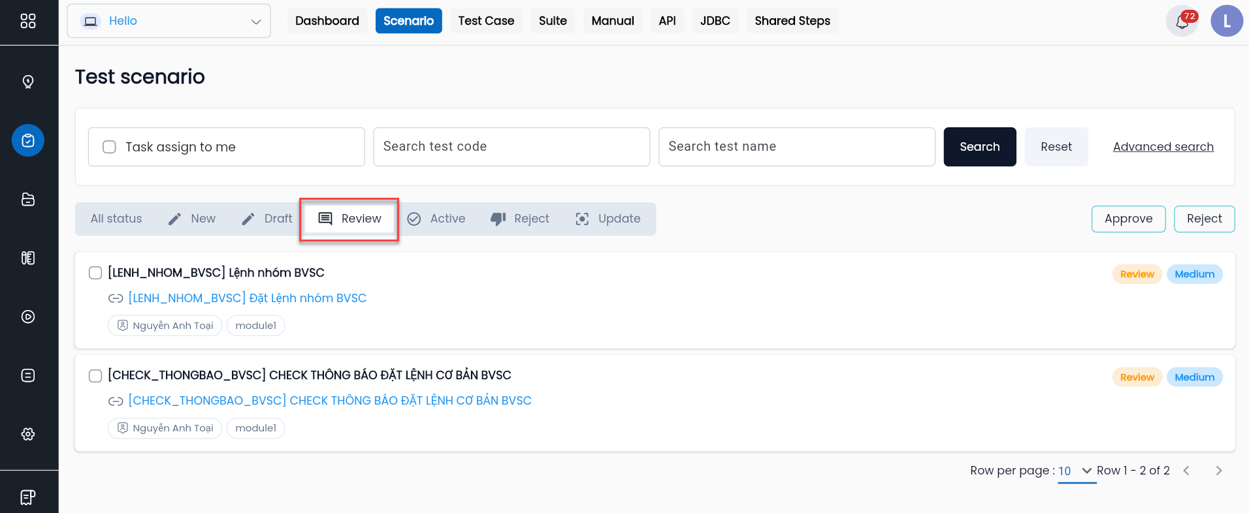Open the Suite tab
The height and width of the screenshot is (513, 1249).
553,21
